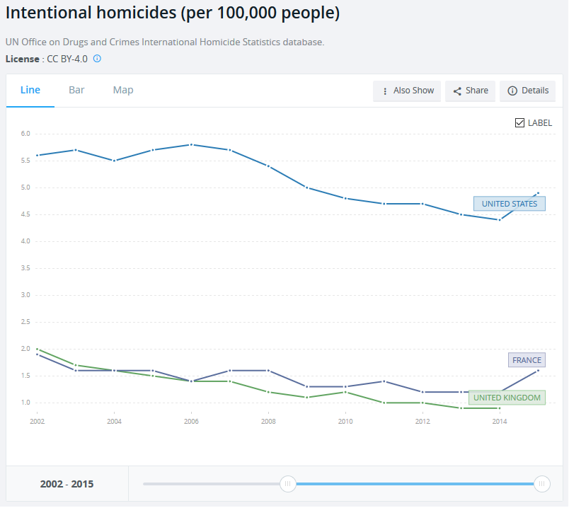The width and height of the screenshot is (569, 508).
Task: Click the France series label
Action: click(x=527, y=360)
